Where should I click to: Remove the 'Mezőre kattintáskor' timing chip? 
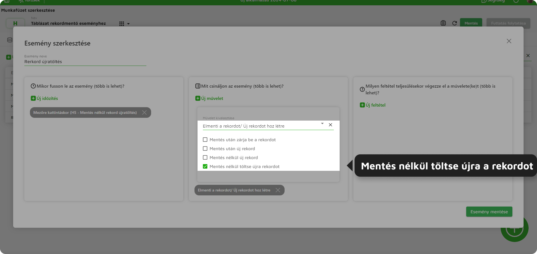point(144,112)
